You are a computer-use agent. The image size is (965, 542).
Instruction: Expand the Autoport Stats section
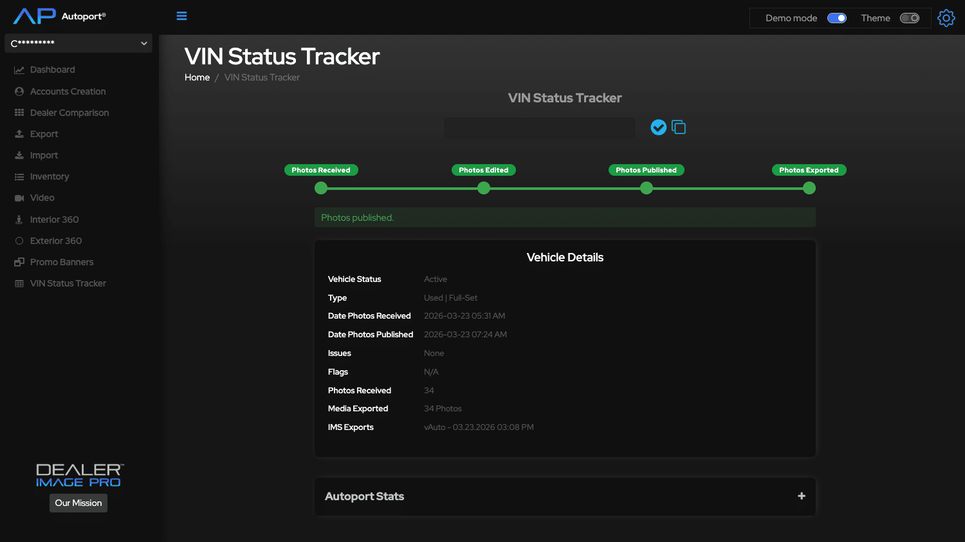pyautogui.click(x=801, y=496)
